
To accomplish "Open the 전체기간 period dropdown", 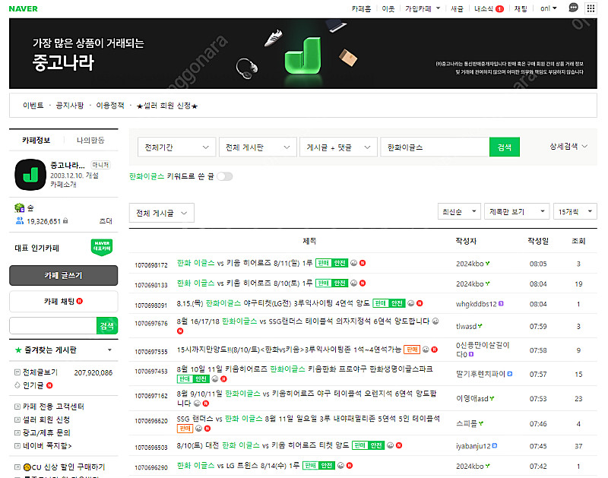I will click(177, 147).
